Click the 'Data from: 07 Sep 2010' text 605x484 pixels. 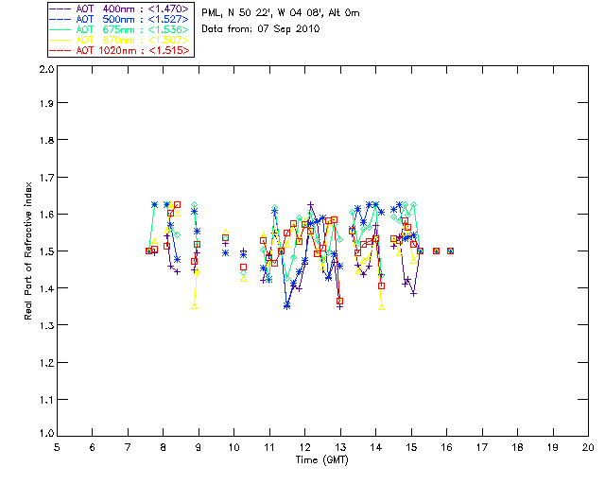(x=261, y=29)
